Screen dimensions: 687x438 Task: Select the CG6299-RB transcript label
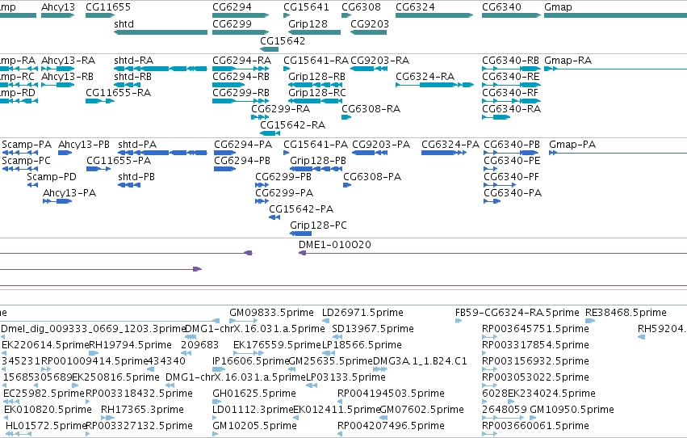241,92
